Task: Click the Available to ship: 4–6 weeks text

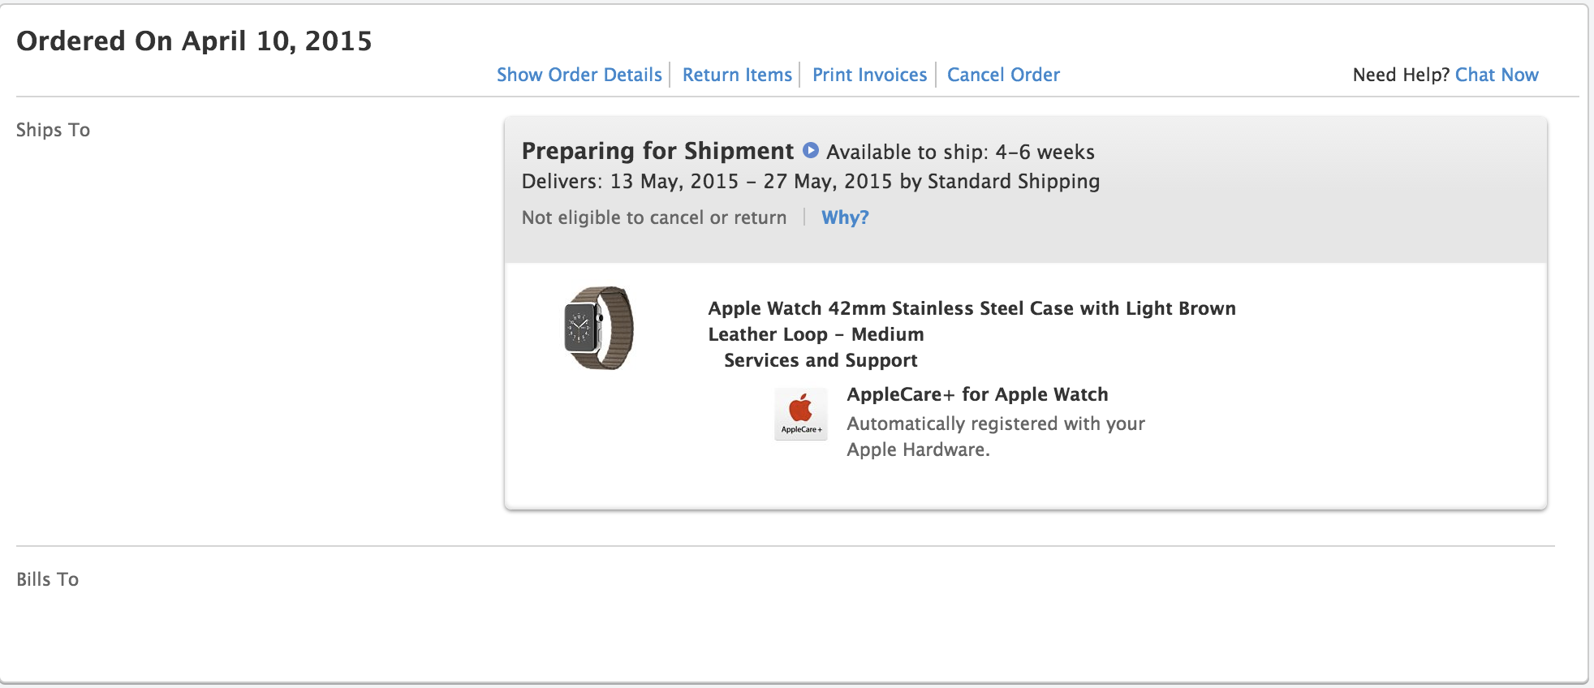Action: pos(960,152)
